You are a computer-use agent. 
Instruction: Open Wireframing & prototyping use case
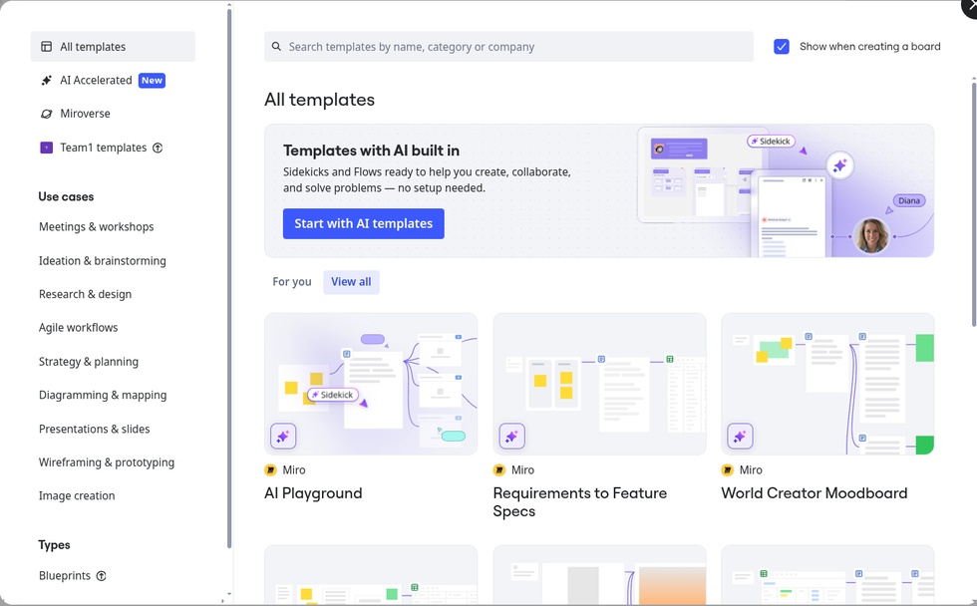[107, 462]
